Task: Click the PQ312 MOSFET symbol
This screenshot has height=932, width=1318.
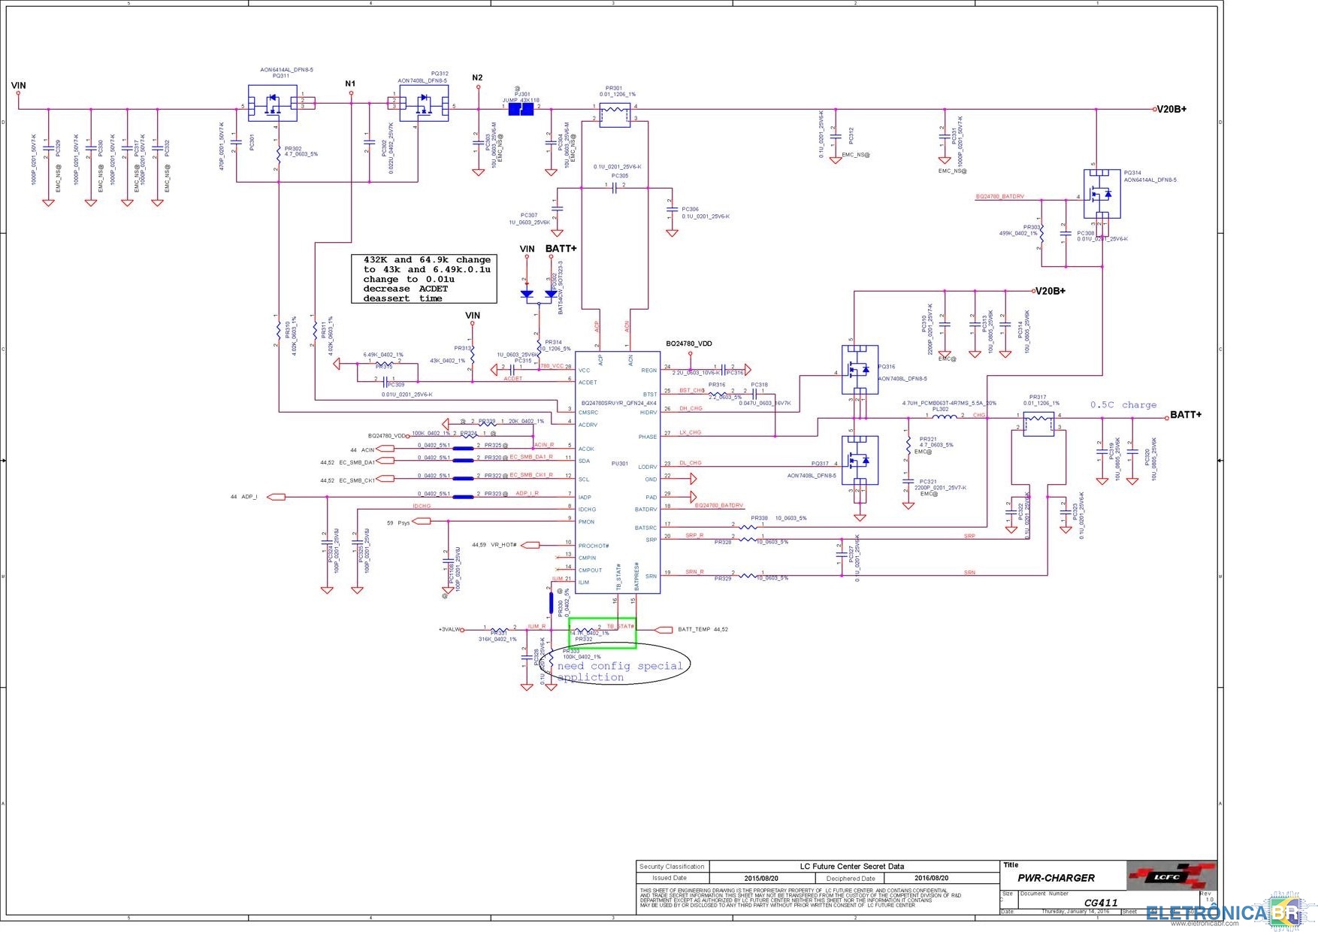Action: click(x=424, y=104)
